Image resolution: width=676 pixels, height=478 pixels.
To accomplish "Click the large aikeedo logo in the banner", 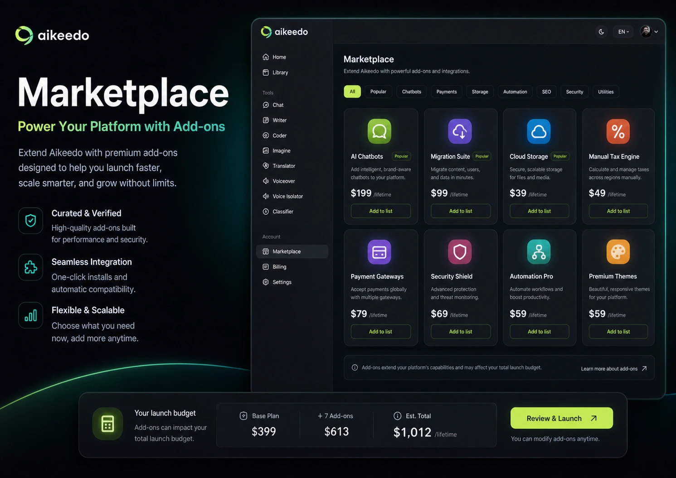I will pos(52,35).
